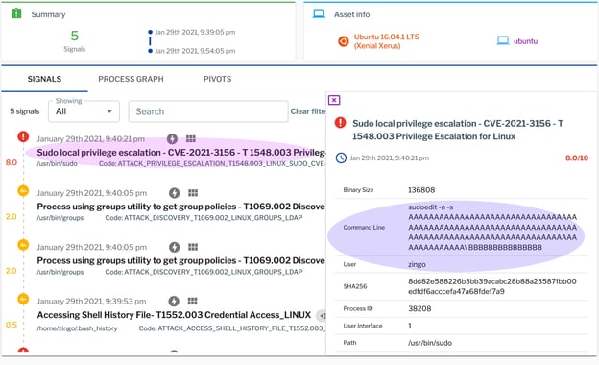The image size is (599, 365).
Task: Click the Path value /usr/bin/sudo
Action: (430, 343)
